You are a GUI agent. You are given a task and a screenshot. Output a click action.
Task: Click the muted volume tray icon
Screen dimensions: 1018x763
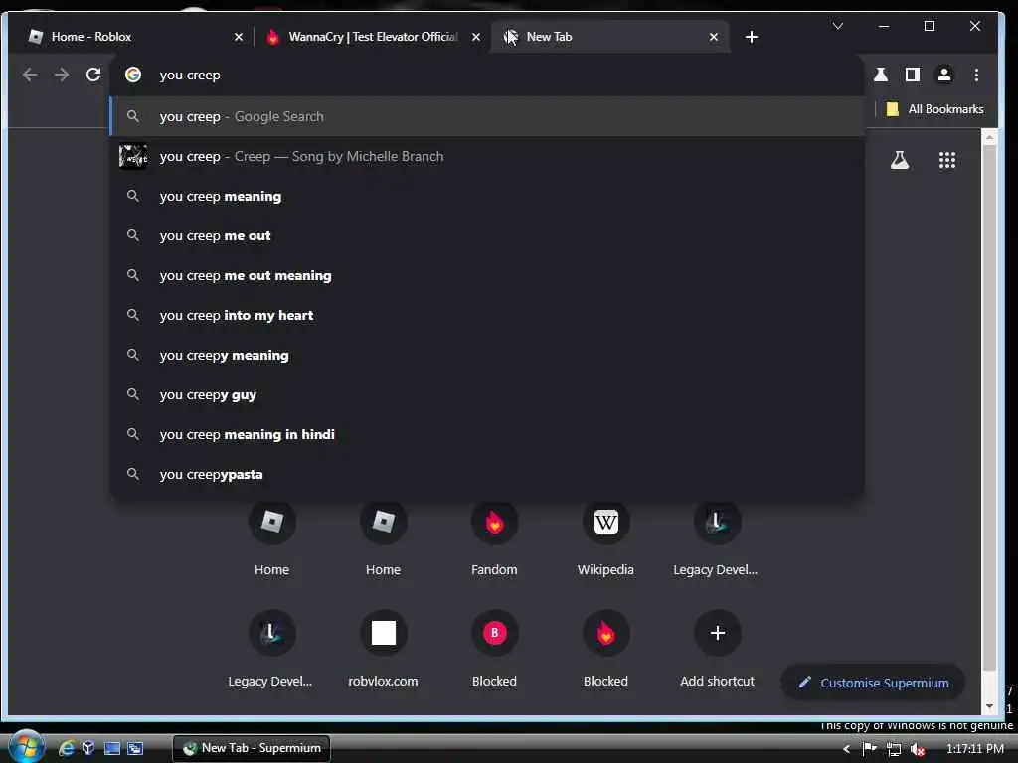pyautogui.click(x=917, y=749)
